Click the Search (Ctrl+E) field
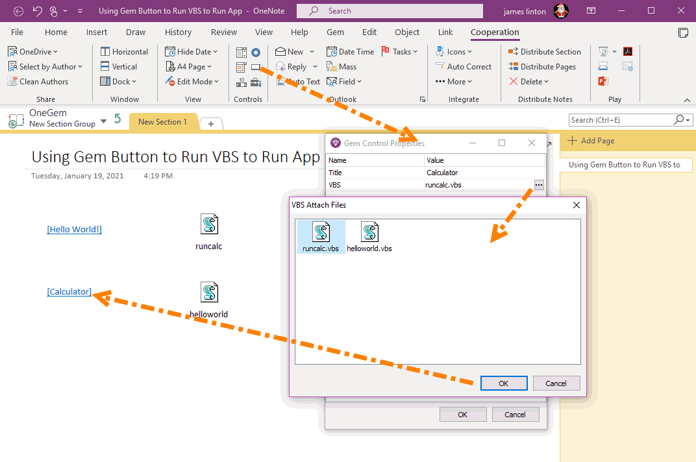The height and width of the screenshot is (462, 696). (621, 120)
